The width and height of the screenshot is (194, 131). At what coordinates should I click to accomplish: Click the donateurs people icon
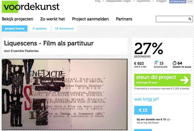156,62
